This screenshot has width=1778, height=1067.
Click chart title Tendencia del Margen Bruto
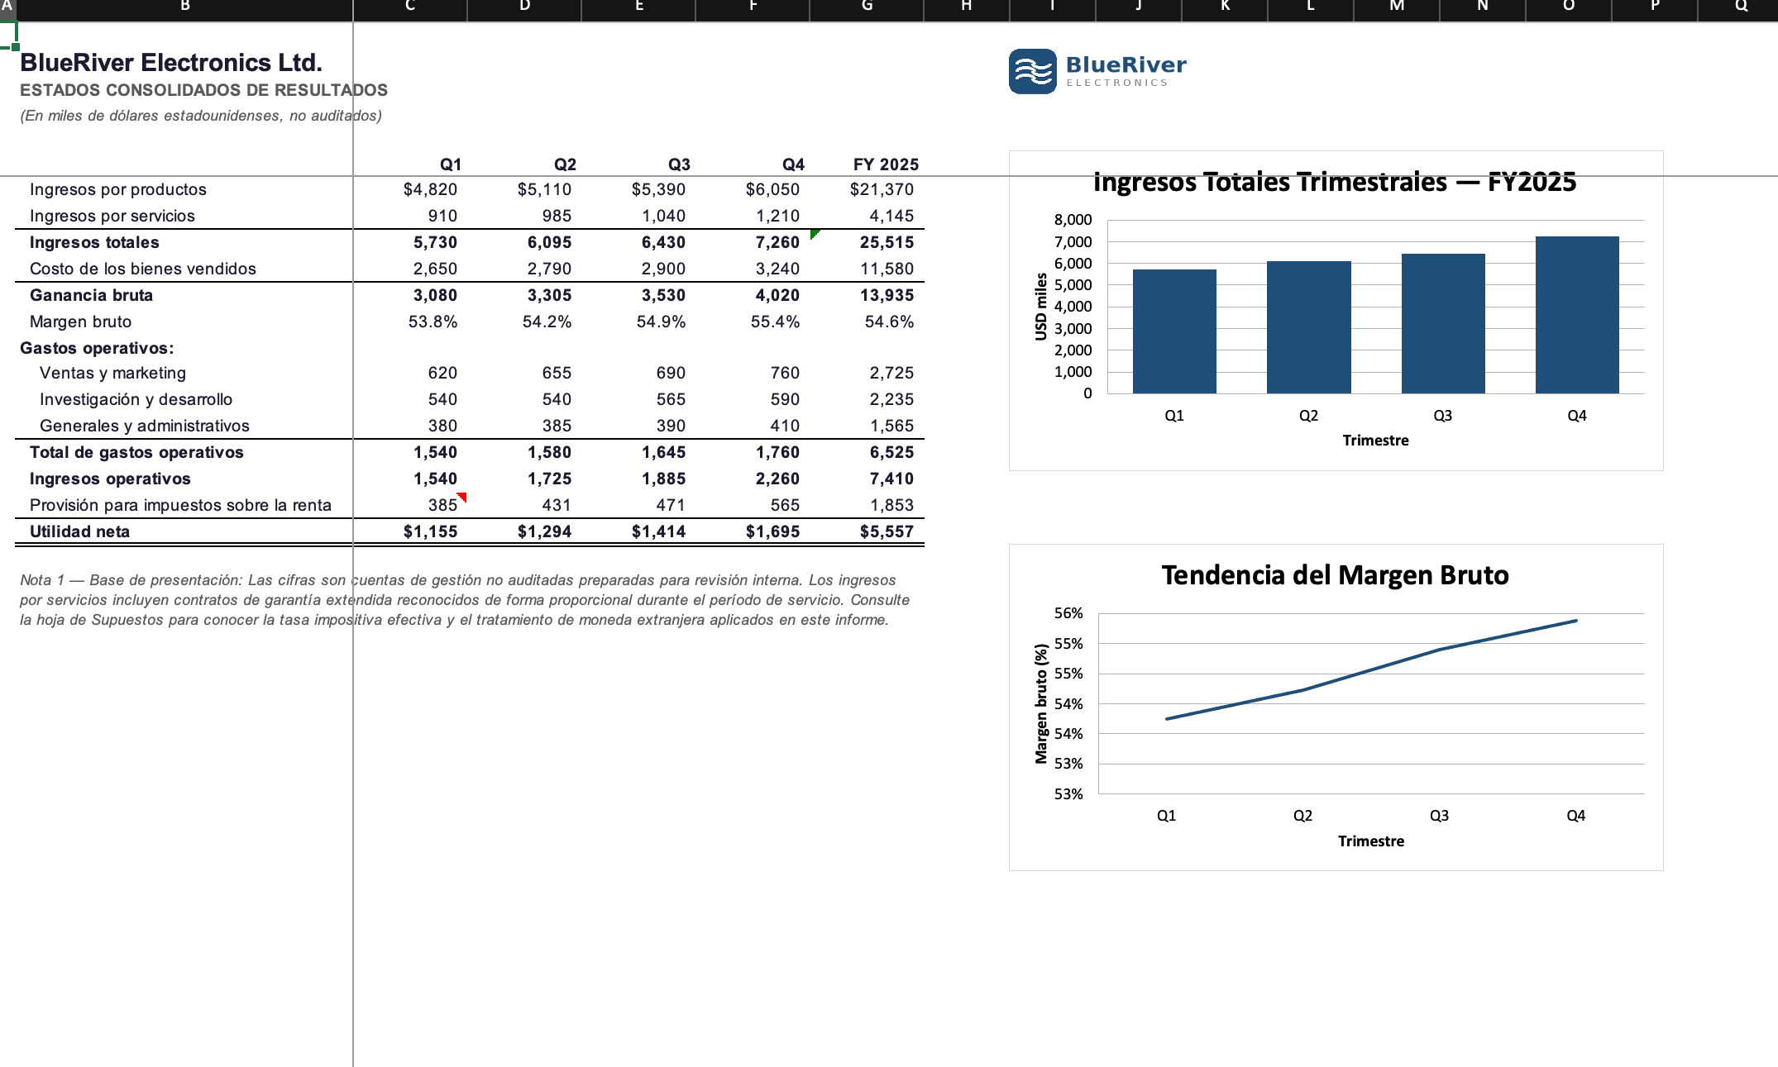(1335, 575)
